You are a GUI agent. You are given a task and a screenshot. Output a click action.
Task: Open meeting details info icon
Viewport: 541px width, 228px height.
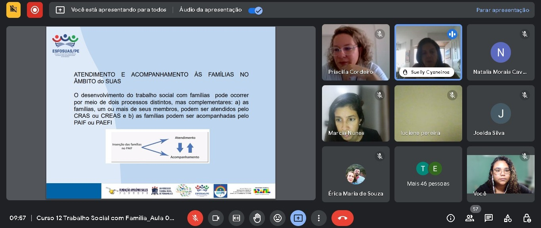451,218
